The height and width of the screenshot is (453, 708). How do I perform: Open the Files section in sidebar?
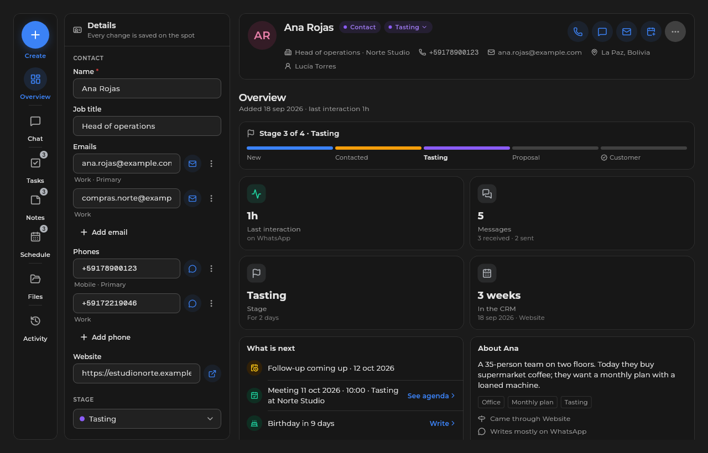[x=35, y=286]
